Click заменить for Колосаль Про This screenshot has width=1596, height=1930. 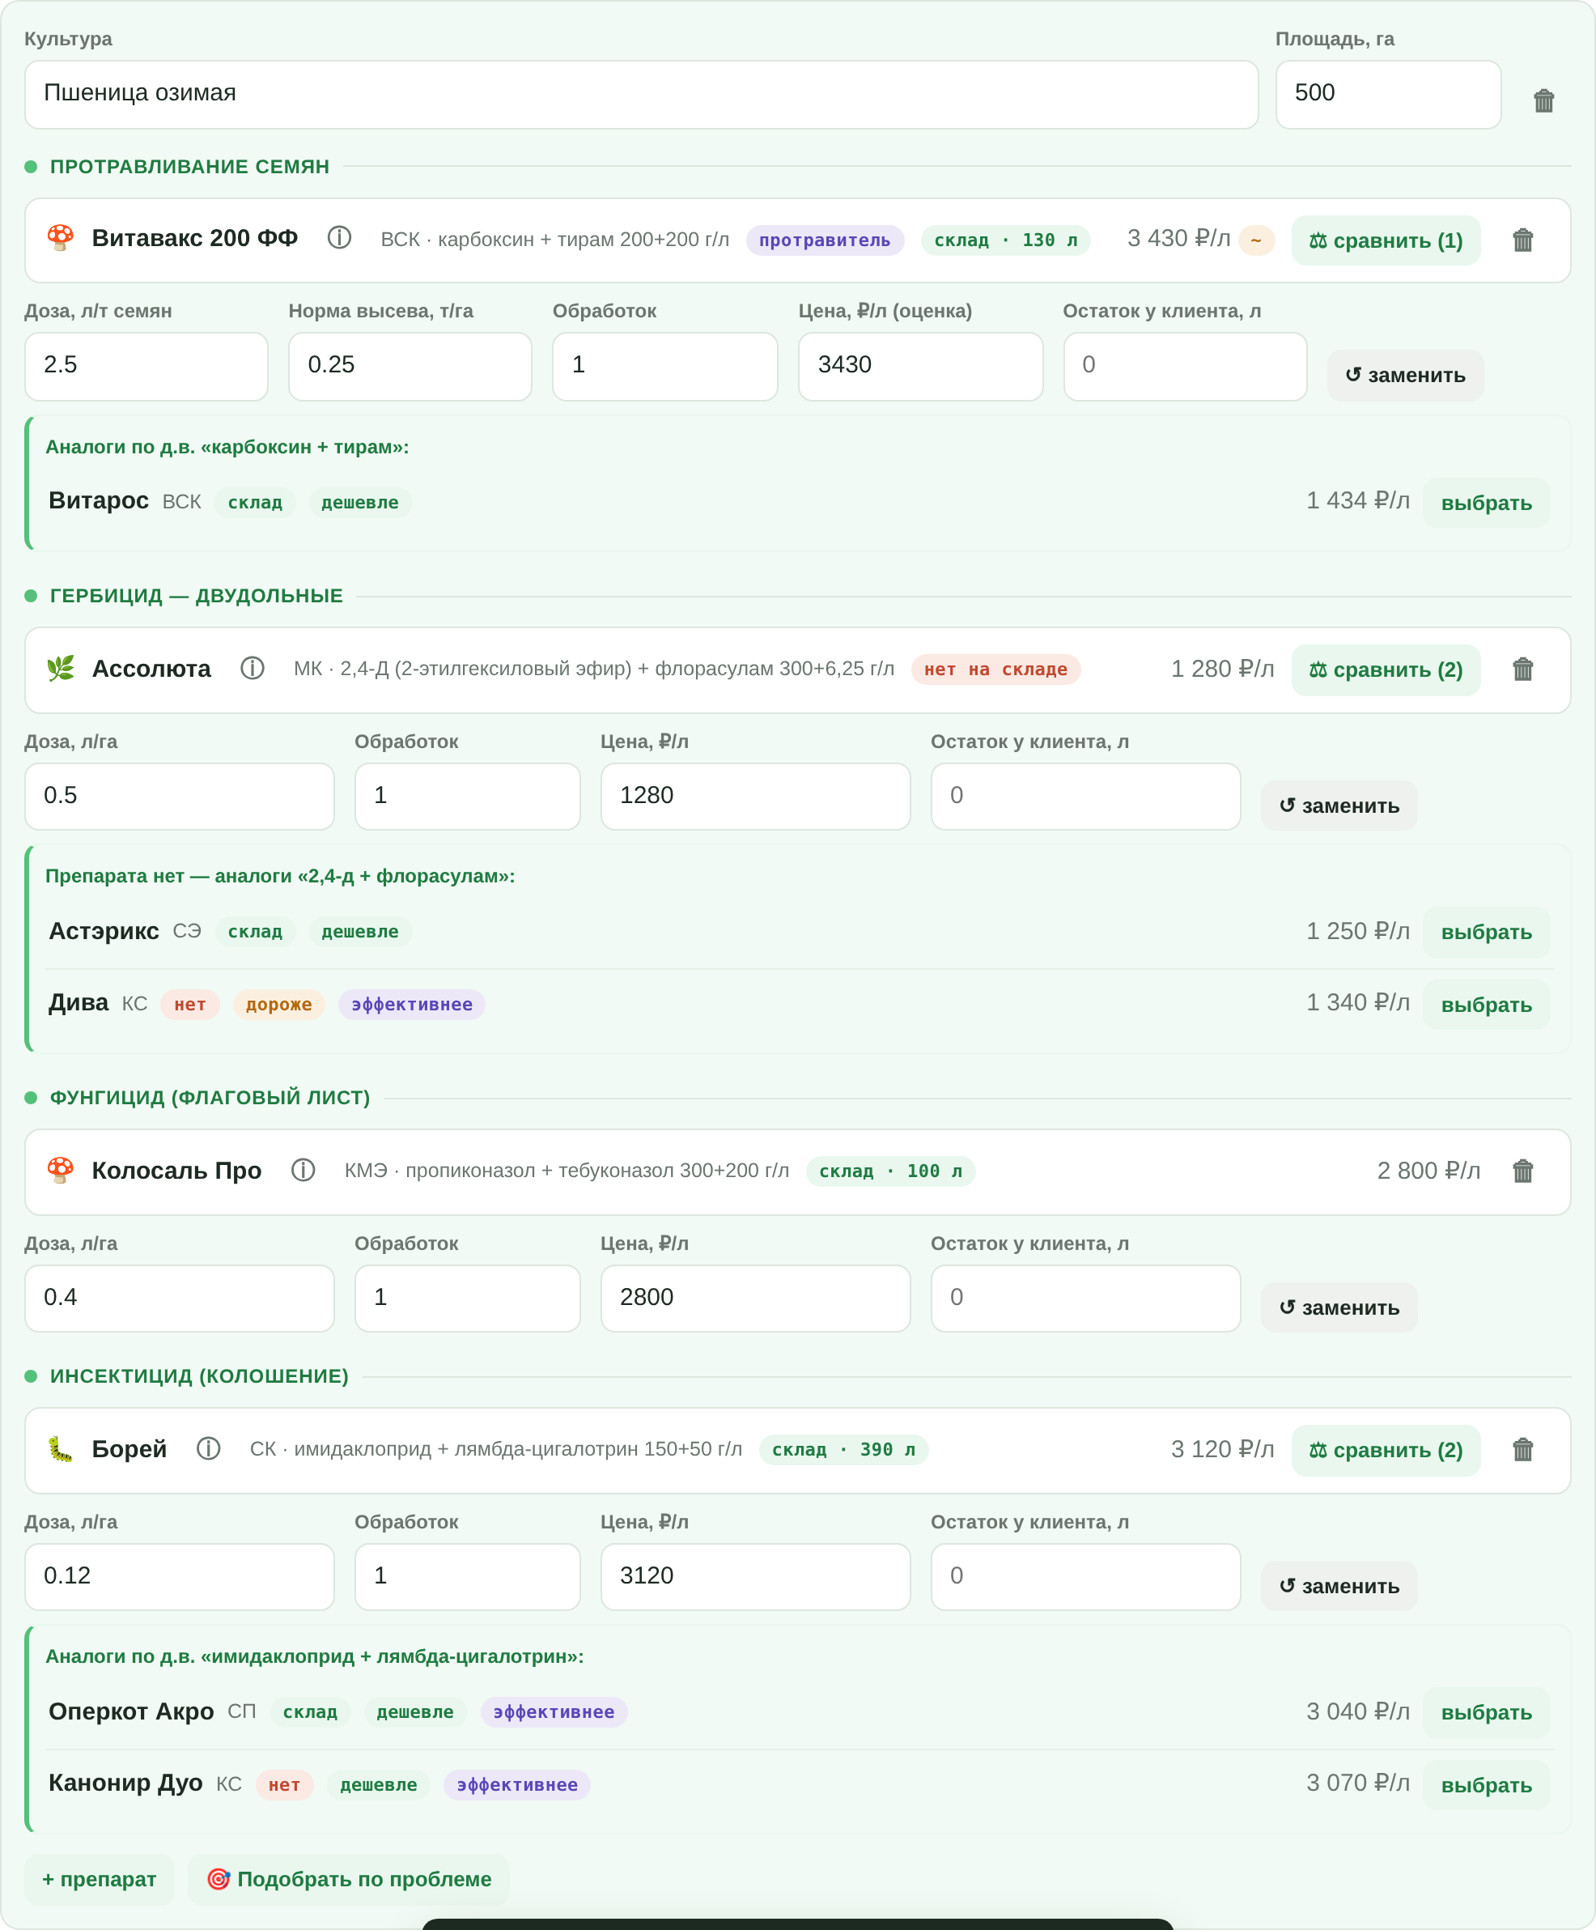(1339, 1307)
